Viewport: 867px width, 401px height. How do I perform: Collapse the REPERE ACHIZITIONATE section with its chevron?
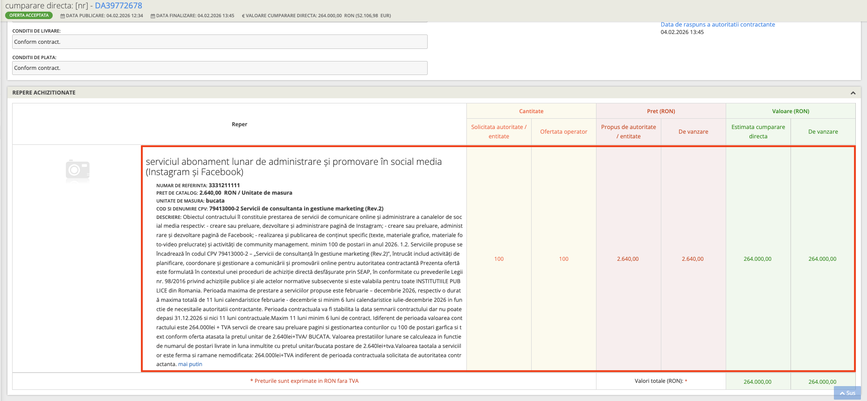853,93
